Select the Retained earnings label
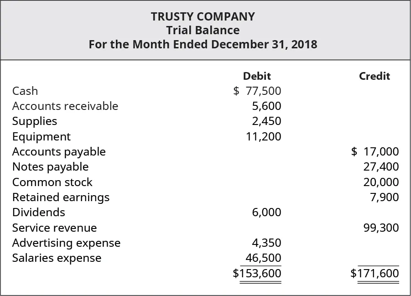Viewport: 411px width, 296px height. tap(61, 197)
